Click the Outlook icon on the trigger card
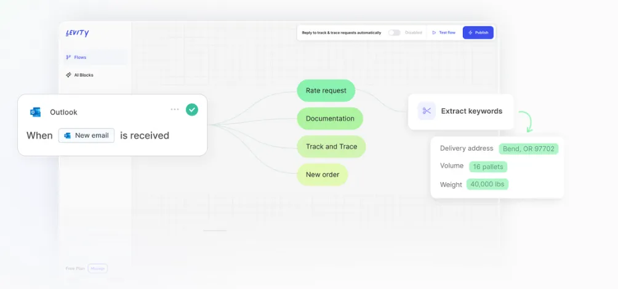Viewport: 618px width, 289px height. coord(36,112)
